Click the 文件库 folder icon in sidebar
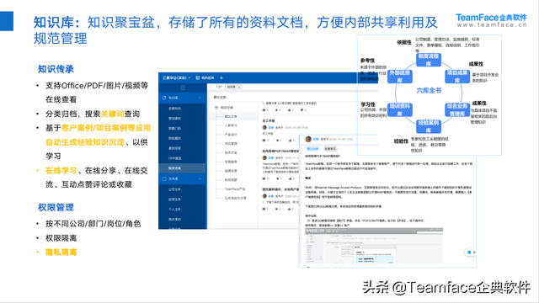The width and height of the screenshot is (539, 303). (164, 178)
